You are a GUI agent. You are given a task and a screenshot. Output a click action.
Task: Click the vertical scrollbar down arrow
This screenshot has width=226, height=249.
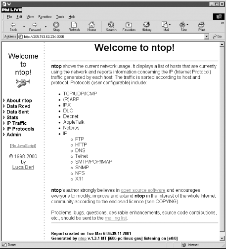click(222, 238)
